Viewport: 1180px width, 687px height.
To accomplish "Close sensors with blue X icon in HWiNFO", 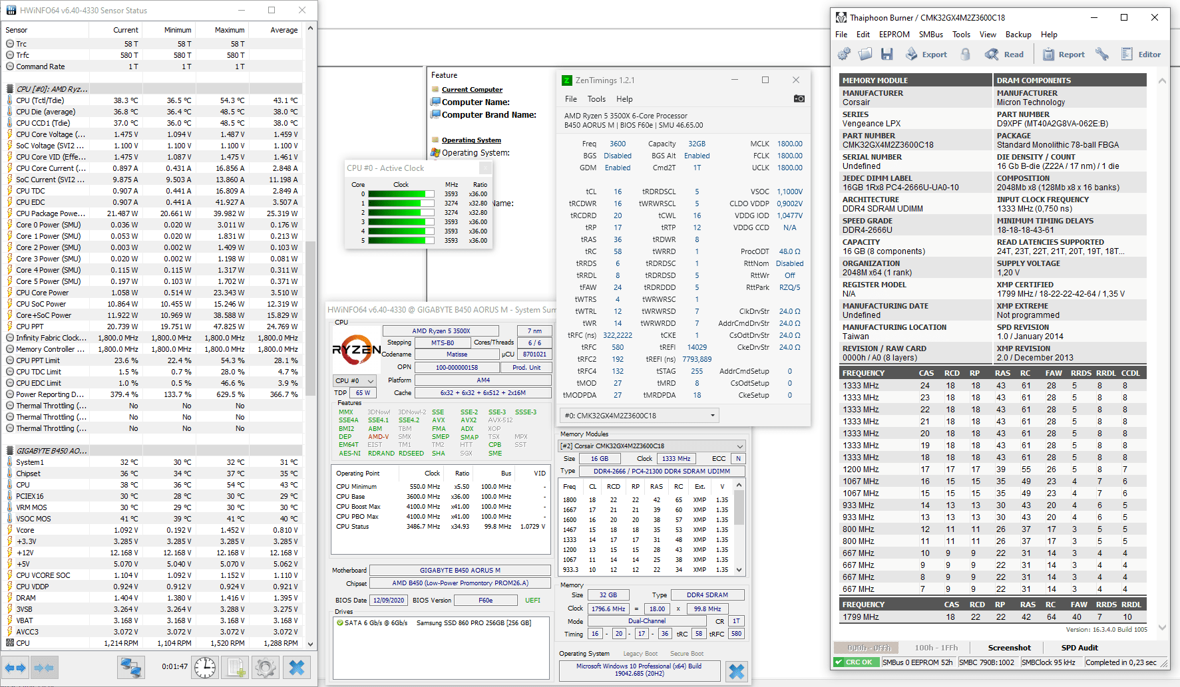I will pos(297,667).
